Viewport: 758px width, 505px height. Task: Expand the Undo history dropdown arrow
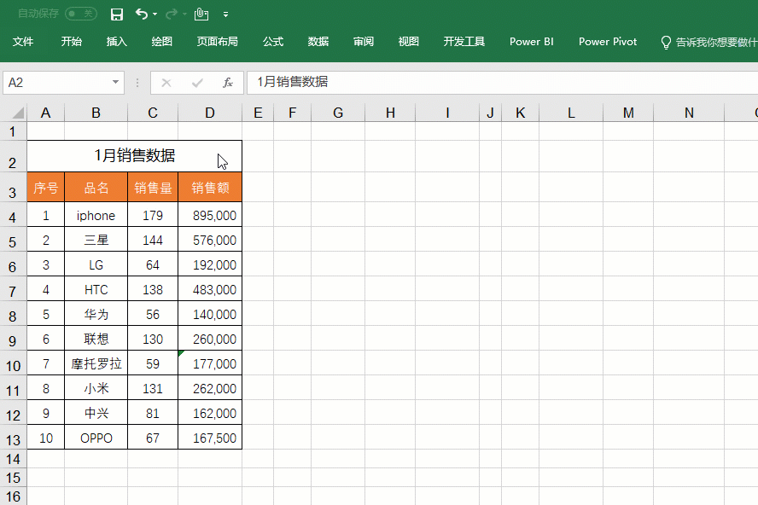tap(155, 15)
